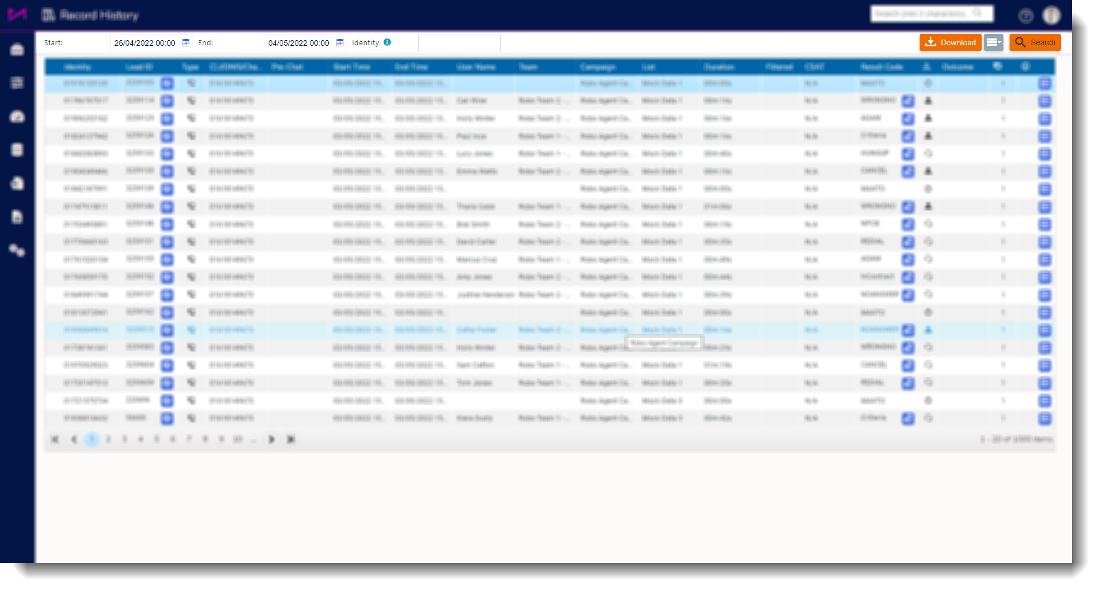Image resolution: width=1100 pixels, height=591 pixels.
Task: Click agent icon in Cat Wise row
Action: click(928, 100)
